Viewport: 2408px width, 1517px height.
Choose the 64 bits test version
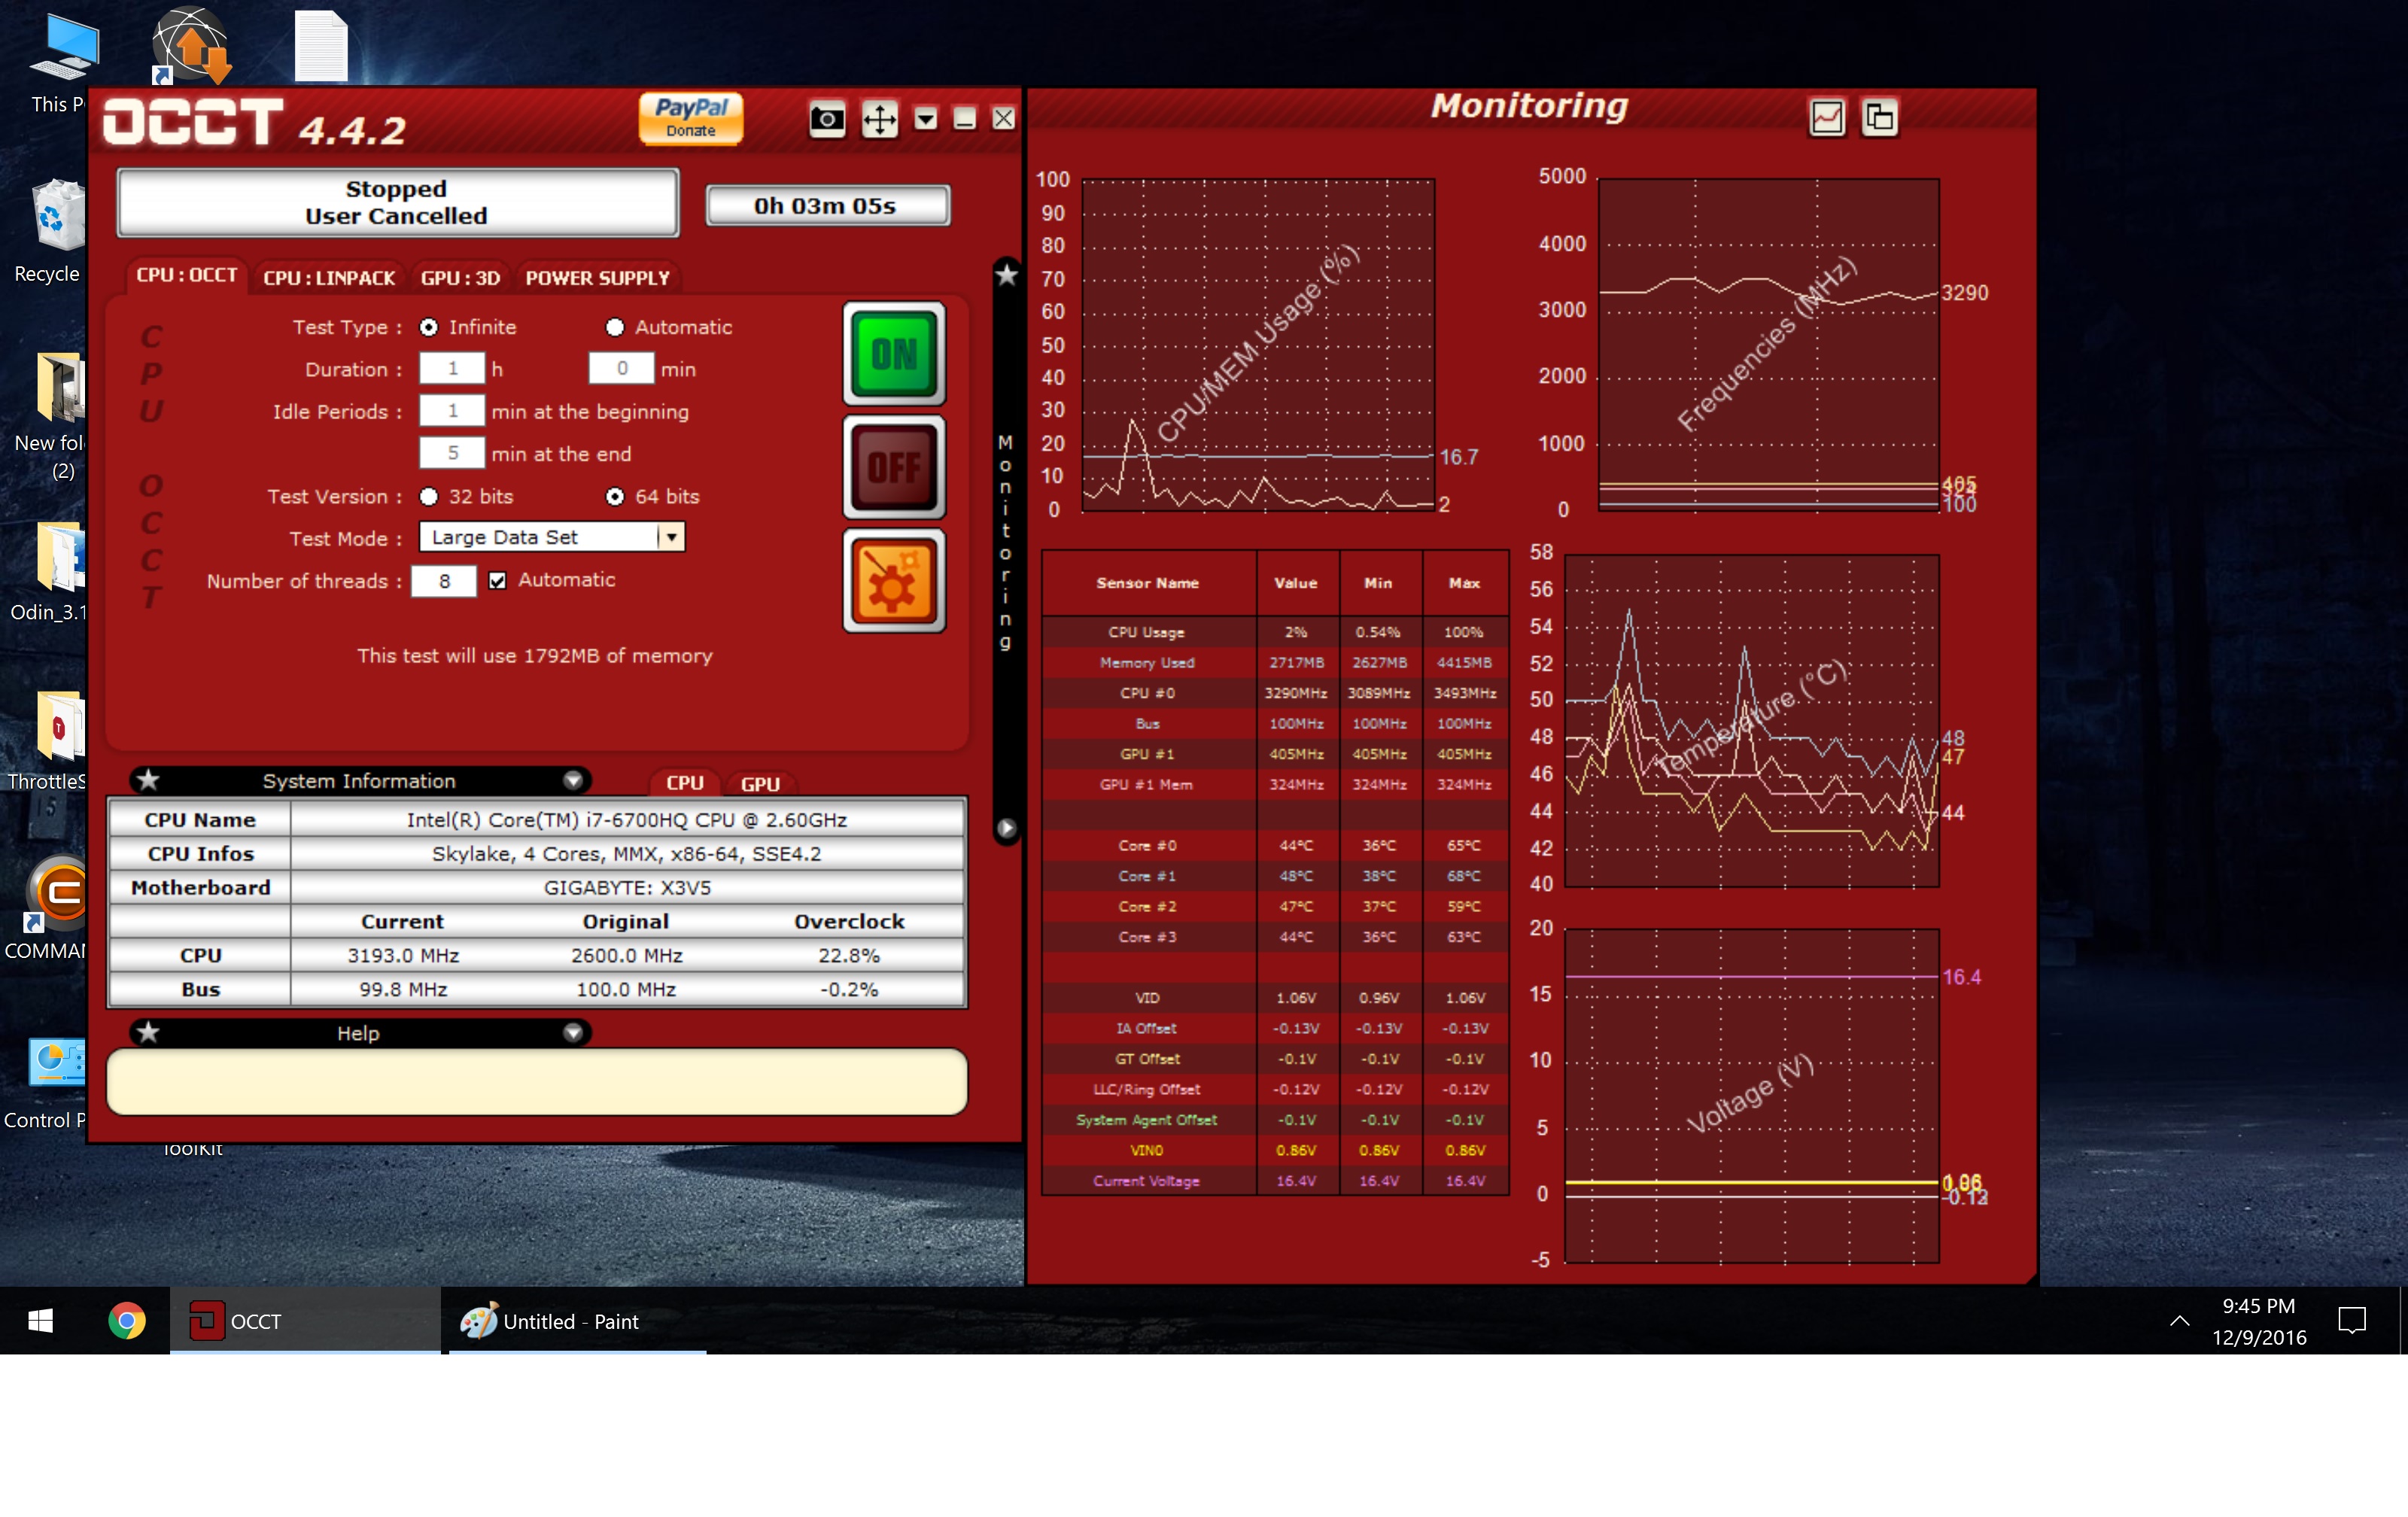615,497
